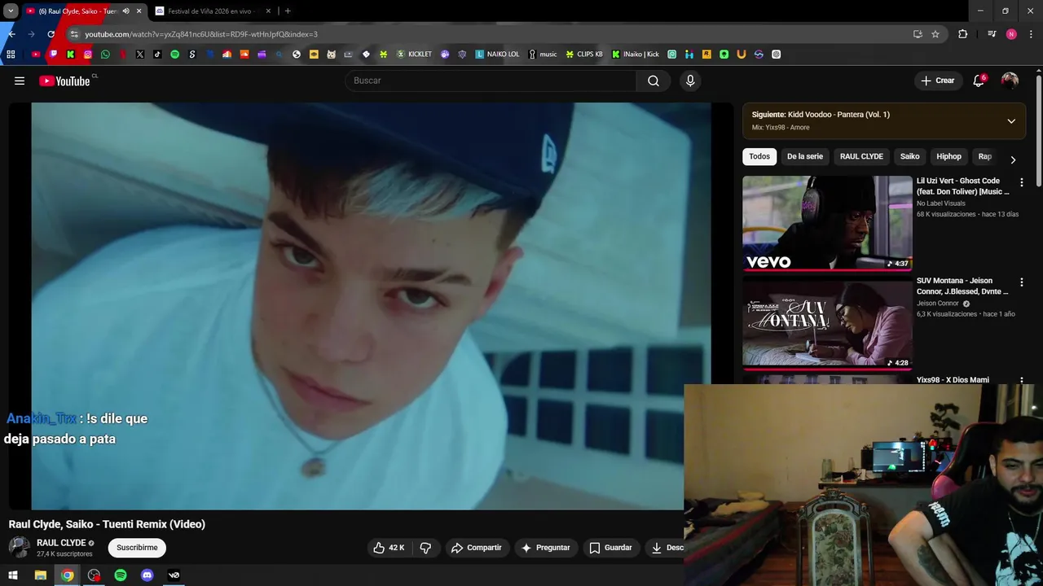Open Chrome three-dot menu
This screenshot has height=586, width=1043.
click(1032, 34)
